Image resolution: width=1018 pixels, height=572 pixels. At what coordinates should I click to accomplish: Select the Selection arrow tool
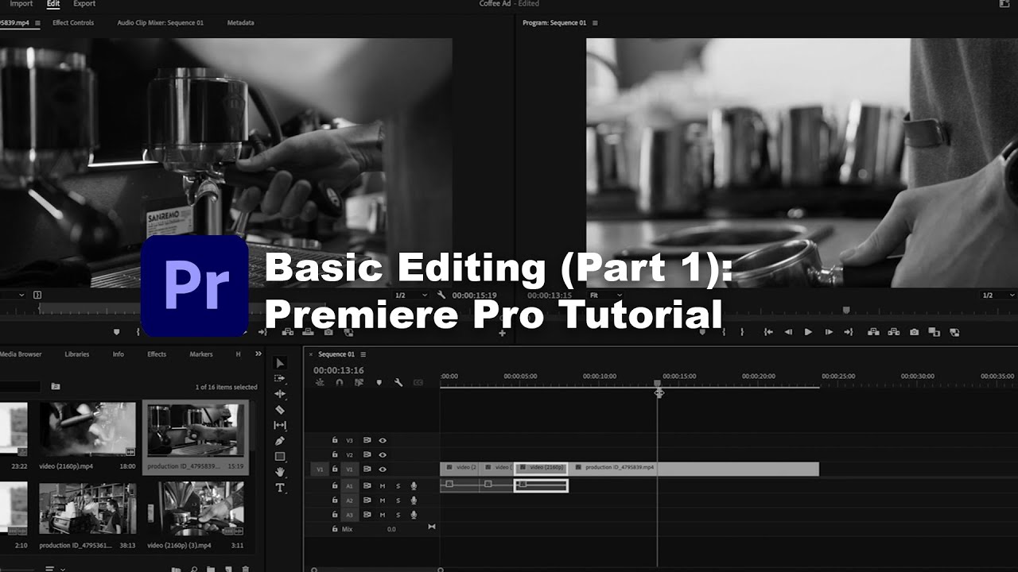pyautogui.click(x=280, y=363)
